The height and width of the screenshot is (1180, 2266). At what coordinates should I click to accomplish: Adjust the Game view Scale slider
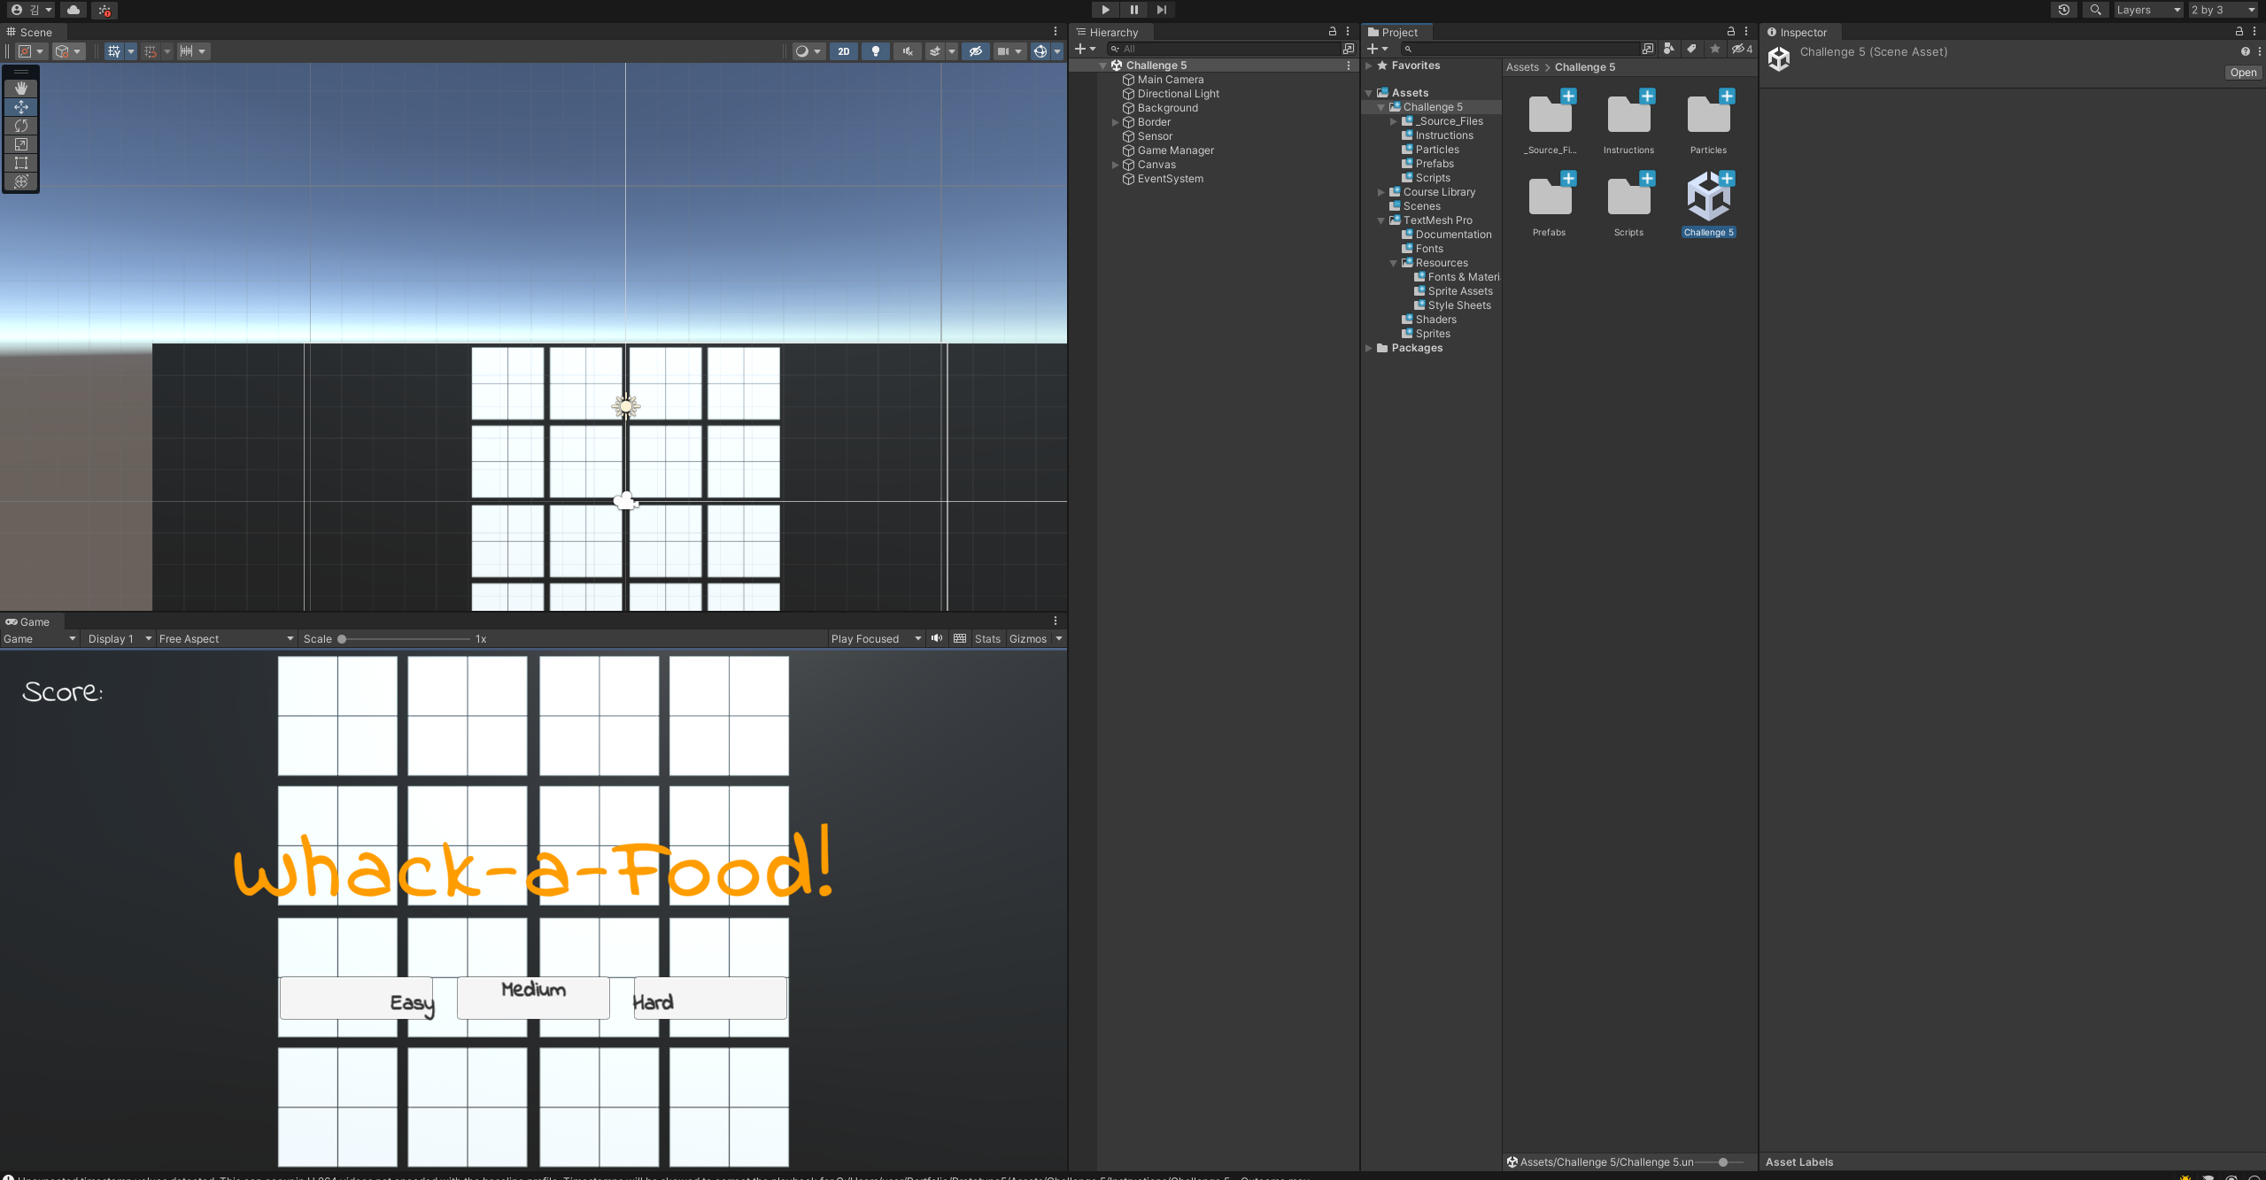343,638
